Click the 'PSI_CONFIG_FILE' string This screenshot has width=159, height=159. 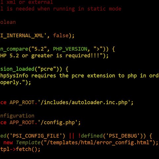pos(36,136)
